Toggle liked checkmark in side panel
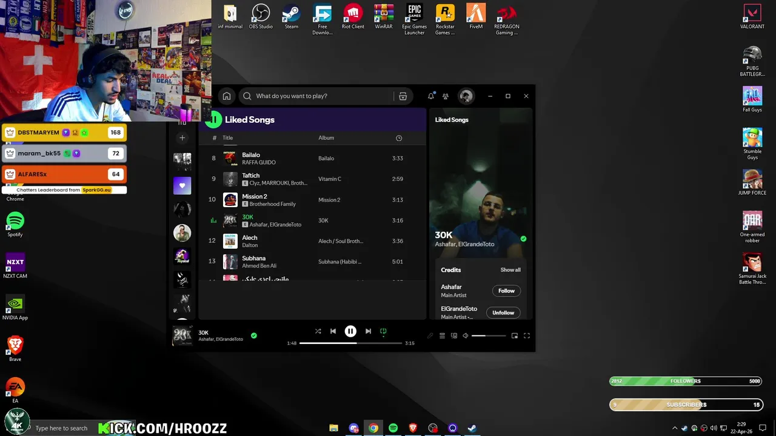Viewport: 776px width, 436px height. coord(523,239)
